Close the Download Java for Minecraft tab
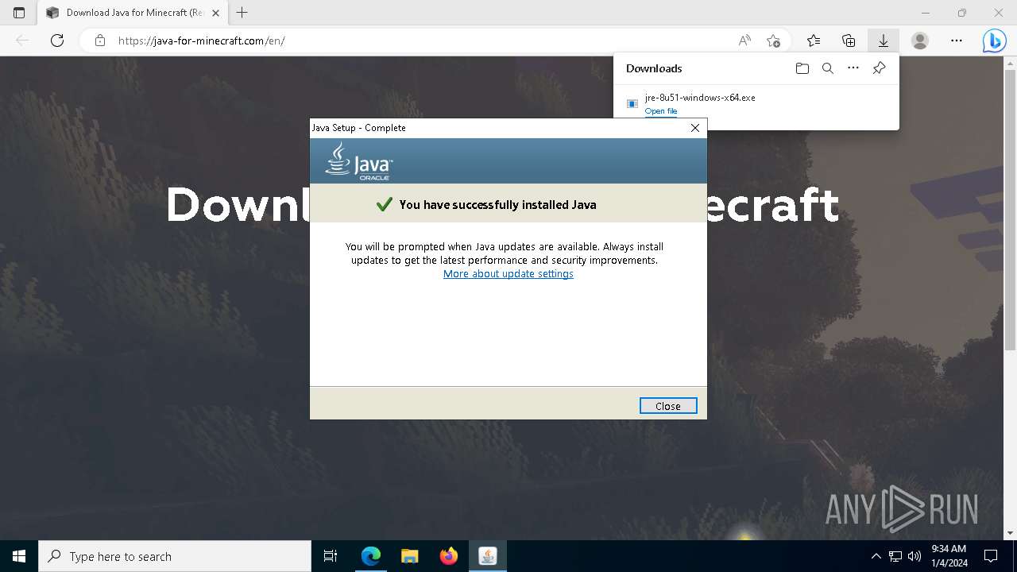This screenshot has height=572, width=1017. tap(215, 13)
